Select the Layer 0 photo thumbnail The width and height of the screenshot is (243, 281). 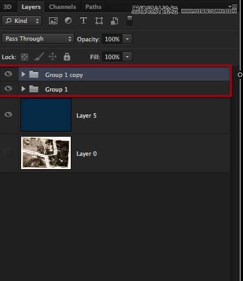[x=46, y=153]
